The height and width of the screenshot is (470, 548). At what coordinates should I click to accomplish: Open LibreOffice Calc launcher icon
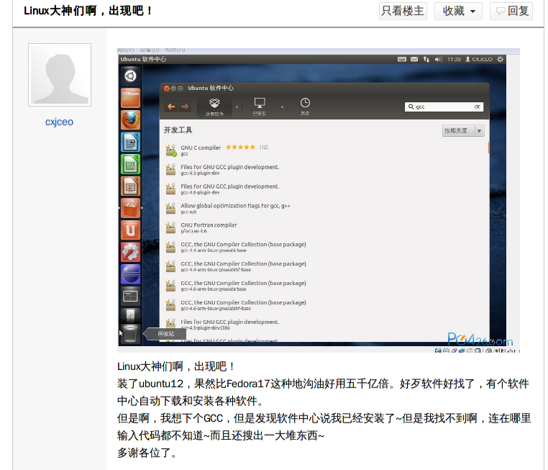click(x=130, y=164)
